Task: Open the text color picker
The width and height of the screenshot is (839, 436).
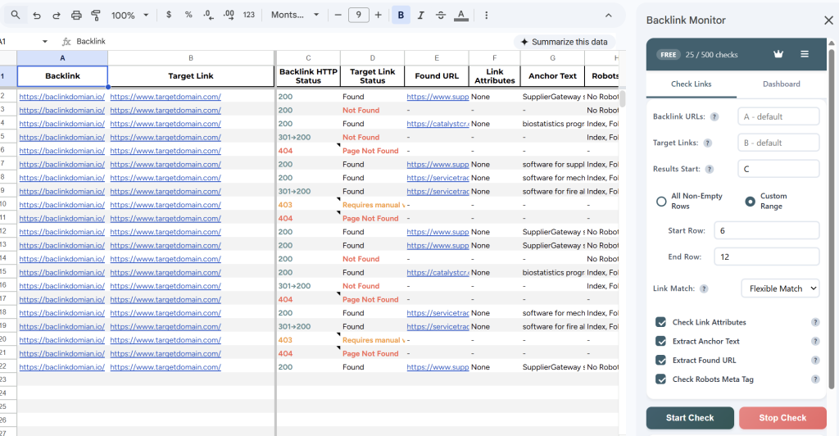Action: 461,15
